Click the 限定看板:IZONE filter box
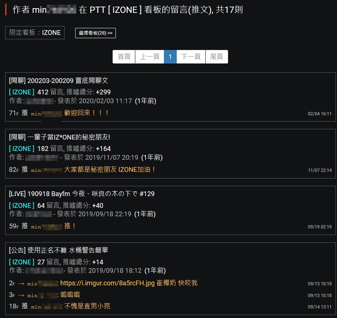Screen dimensions: 337x318 tap(35, 33)
